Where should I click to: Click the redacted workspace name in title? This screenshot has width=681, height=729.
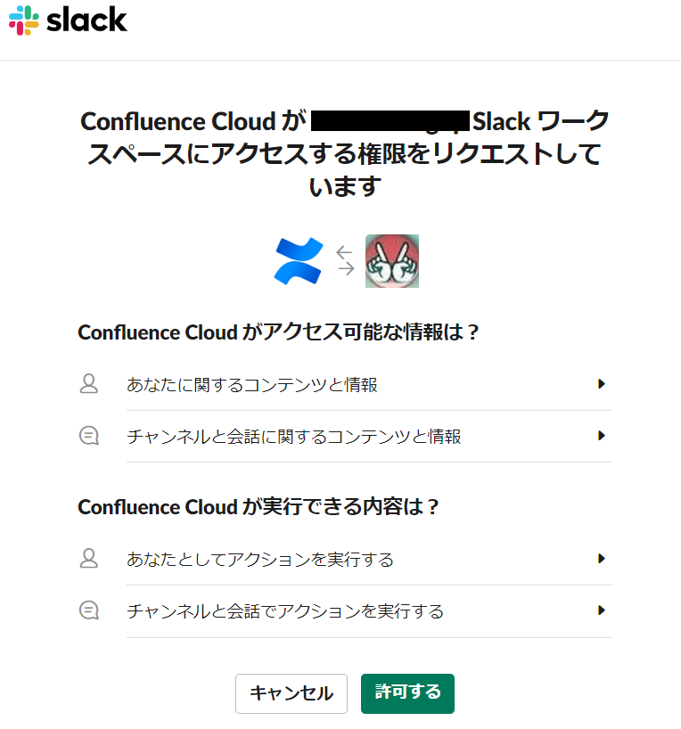pyautogui.click(x=390, y=121)
